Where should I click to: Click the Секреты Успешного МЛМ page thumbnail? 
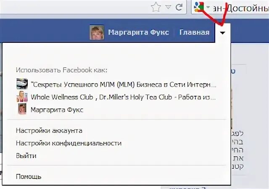coord(22,84)
